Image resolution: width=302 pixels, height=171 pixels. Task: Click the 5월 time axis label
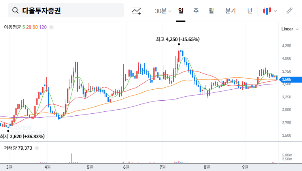tap(90, 167)
